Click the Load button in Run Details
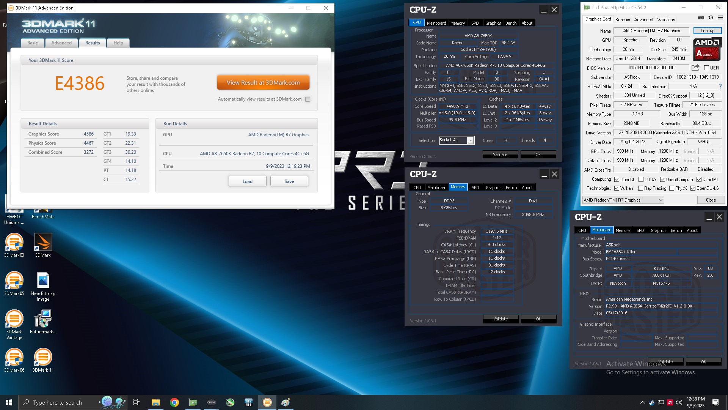The image size is (728, 410). pos(248,181)
